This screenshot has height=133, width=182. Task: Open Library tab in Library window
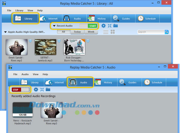25,18
